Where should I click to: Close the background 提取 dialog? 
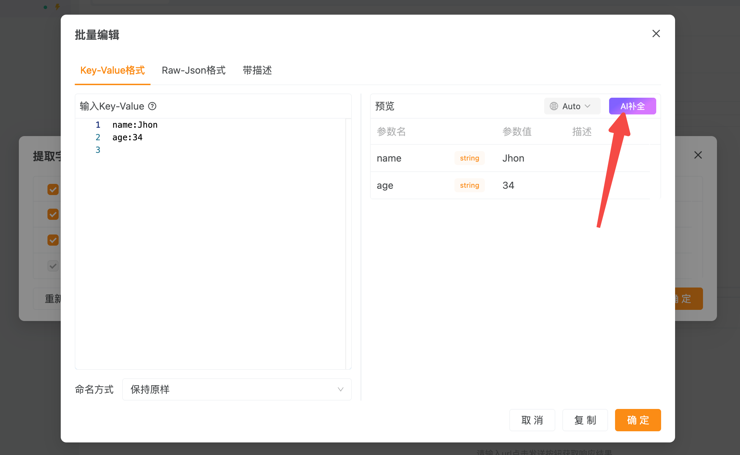point(698,155)
